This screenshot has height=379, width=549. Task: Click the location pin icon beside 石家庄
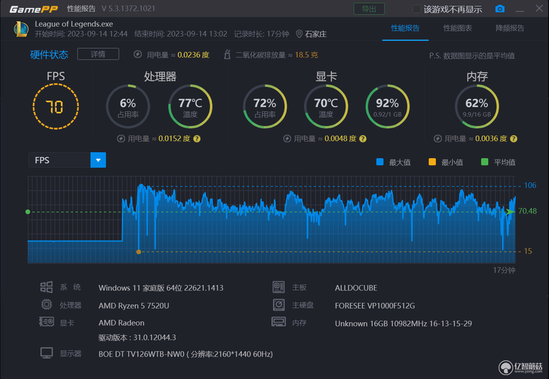299,34
